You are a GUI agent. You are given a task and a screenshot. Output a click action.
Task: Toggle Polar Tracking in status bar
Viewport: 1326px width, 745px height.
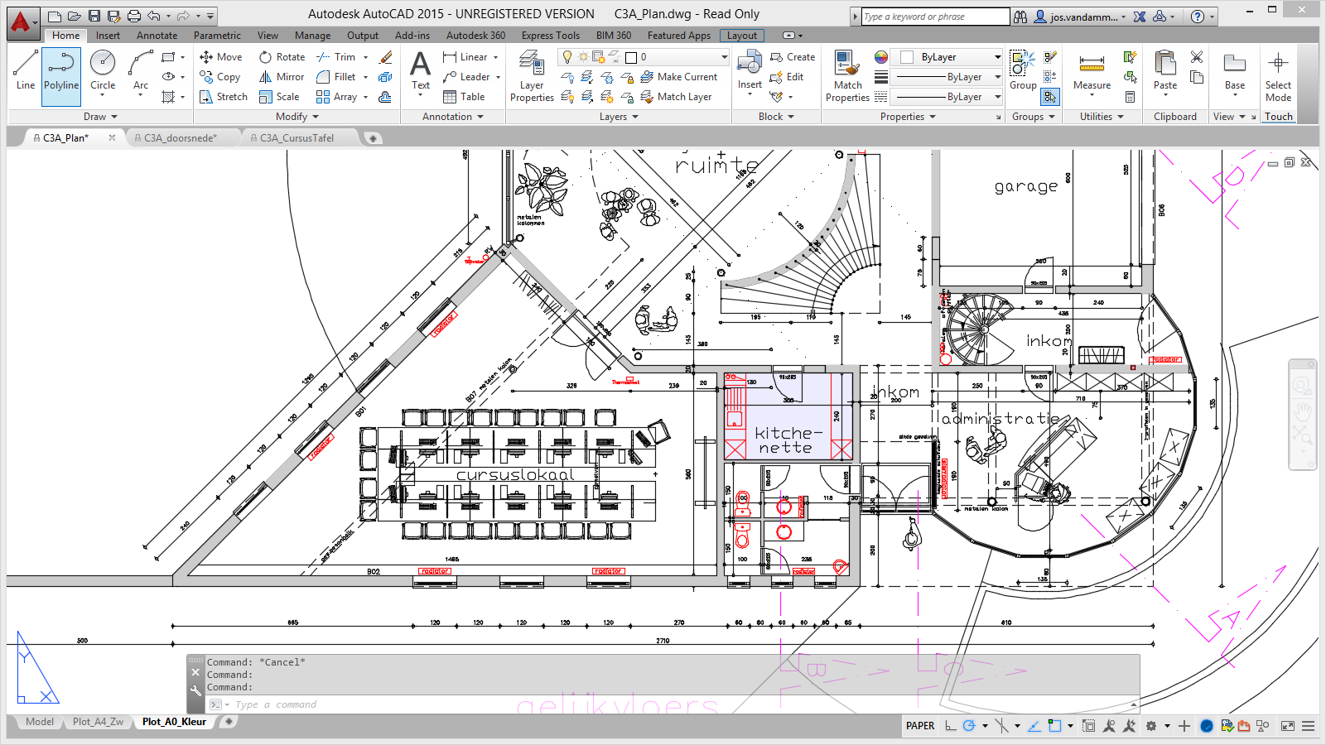pos(969,726)
